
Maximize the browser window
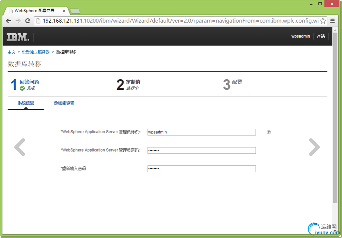pos(320,4)
